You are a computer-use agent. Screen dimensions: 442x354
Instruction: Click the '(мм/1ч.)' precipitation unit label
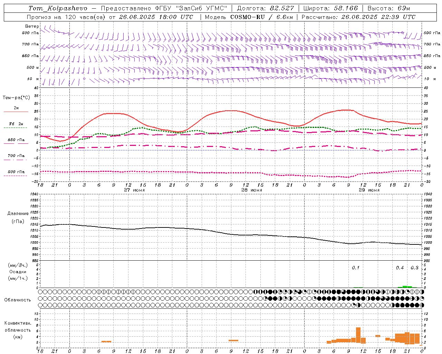[18, 278]
